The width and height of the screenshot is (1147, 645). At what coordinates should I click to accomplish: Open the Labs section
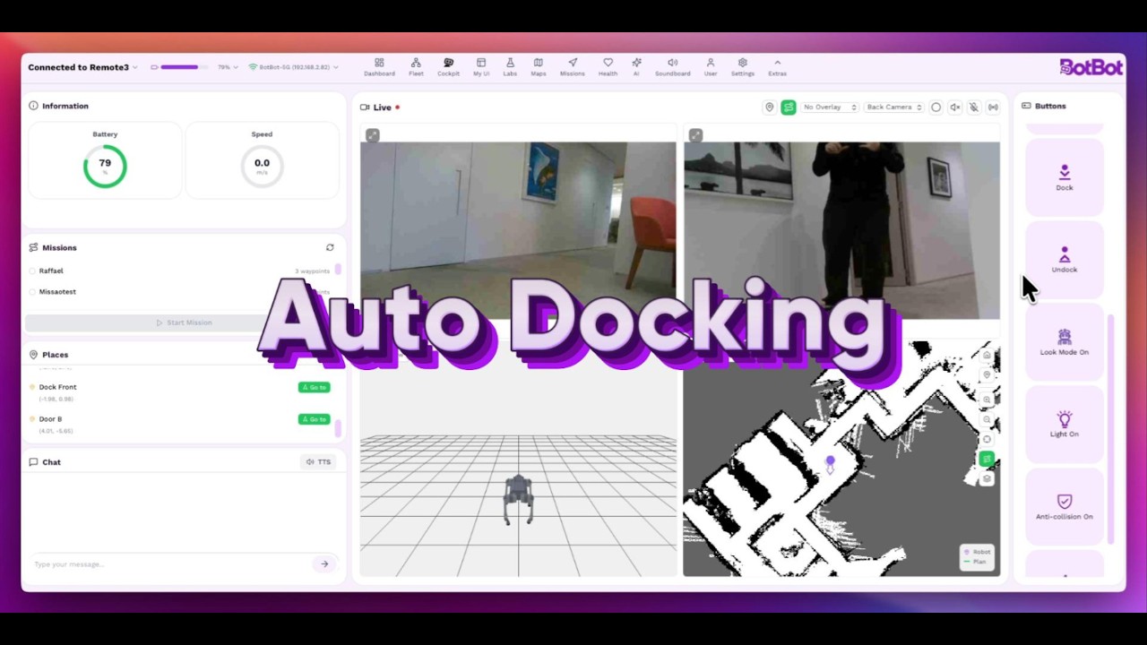tap(510, 67)
